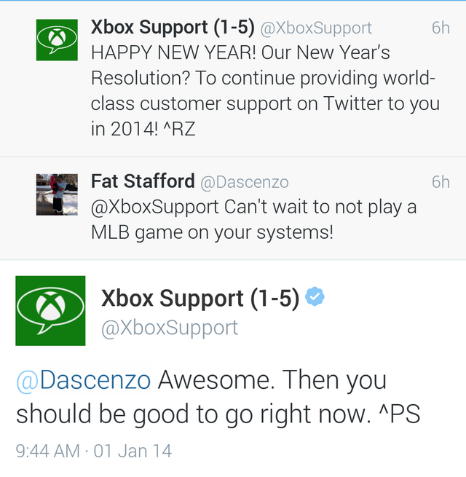The image size is (466, 477).
Task: Tap the gray @Dascenzo handle beside Fat Stafford
Action: (x=244, y=182)
